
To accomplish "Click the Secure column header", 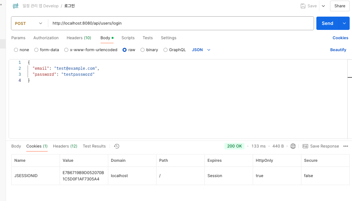I will [325, 160].
